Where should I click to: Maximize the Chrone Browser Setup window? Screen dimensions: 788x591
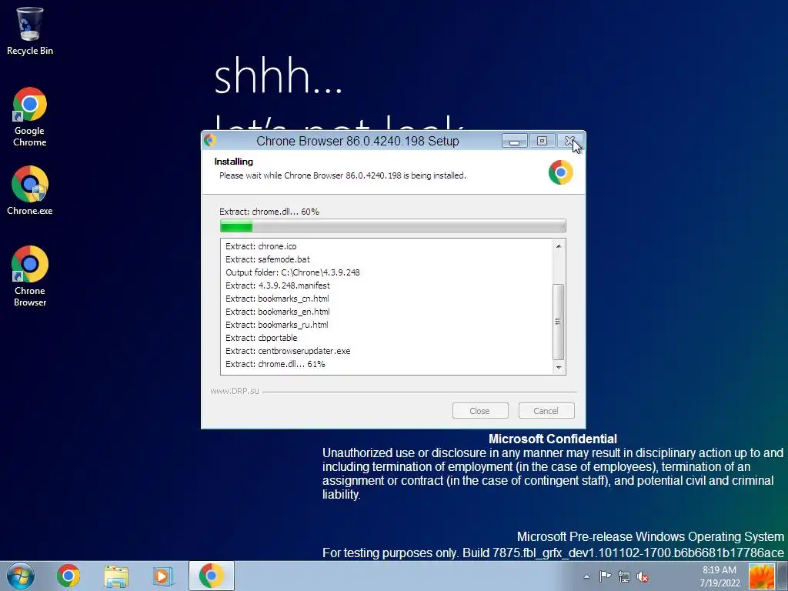542,141
